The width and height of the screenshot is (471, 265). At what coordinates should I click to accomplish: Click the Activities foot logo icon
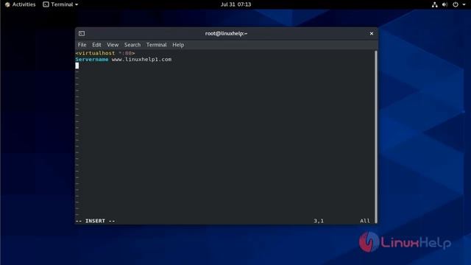click(x=7, y=4)
